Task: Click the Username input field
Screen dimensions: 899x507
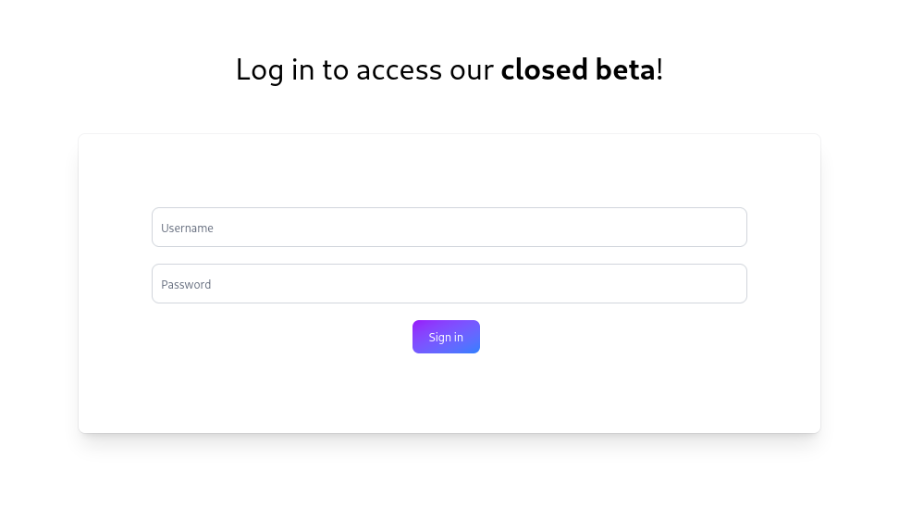Action: [x=449, y=228]
